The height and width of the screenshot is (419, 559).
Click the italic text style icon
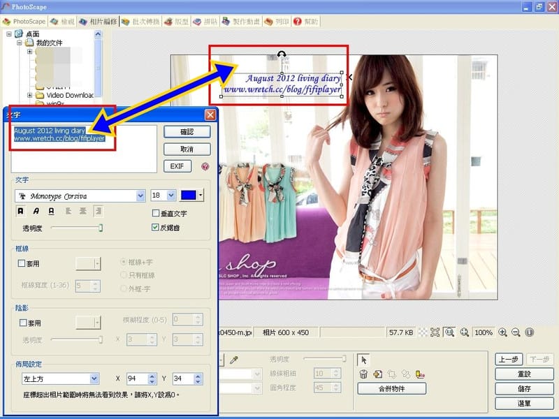[36, 211]
